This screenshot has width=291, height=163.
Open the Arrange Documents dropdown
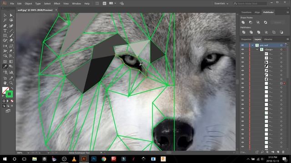(113, 3)
